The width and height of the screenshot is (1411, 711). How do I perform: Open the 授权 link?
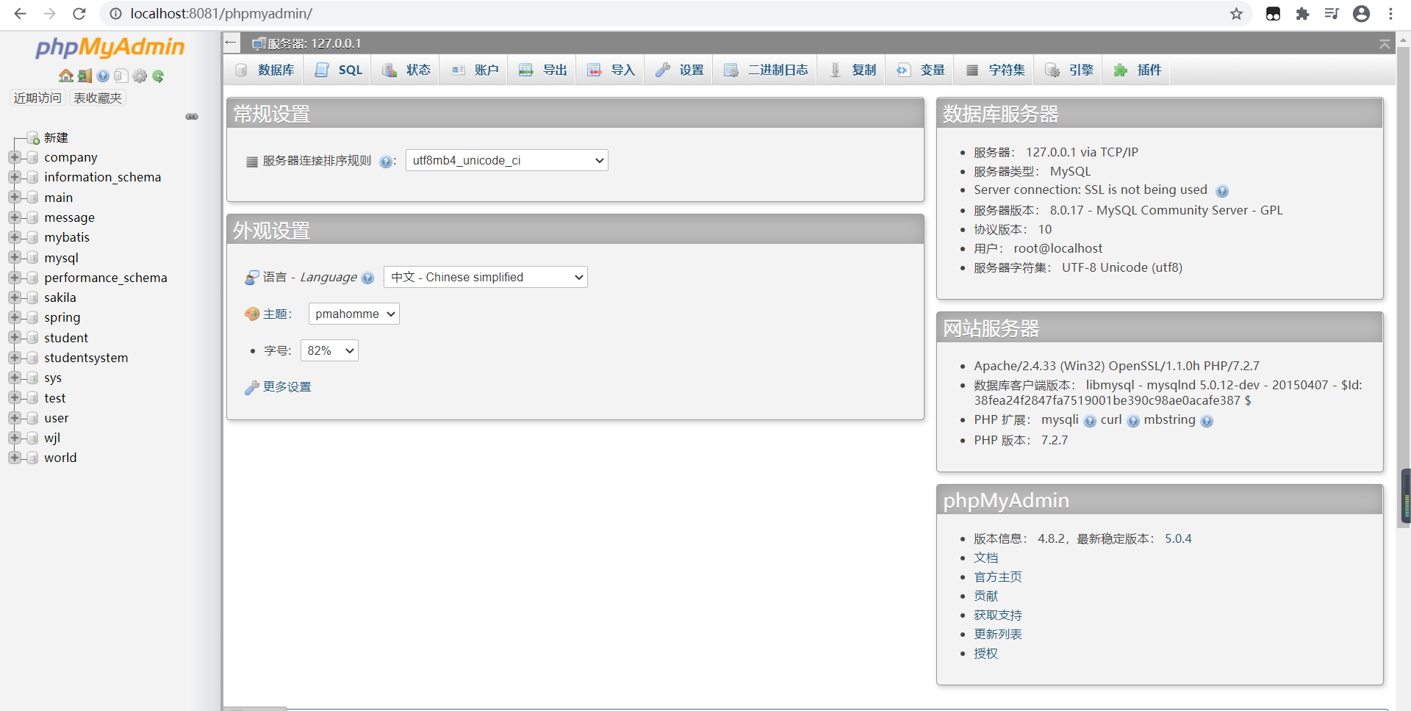985,653
